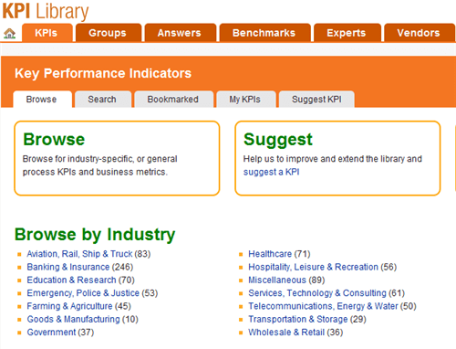
Task: Browse Miscellaneous KPIs
Action: (277, 280)
